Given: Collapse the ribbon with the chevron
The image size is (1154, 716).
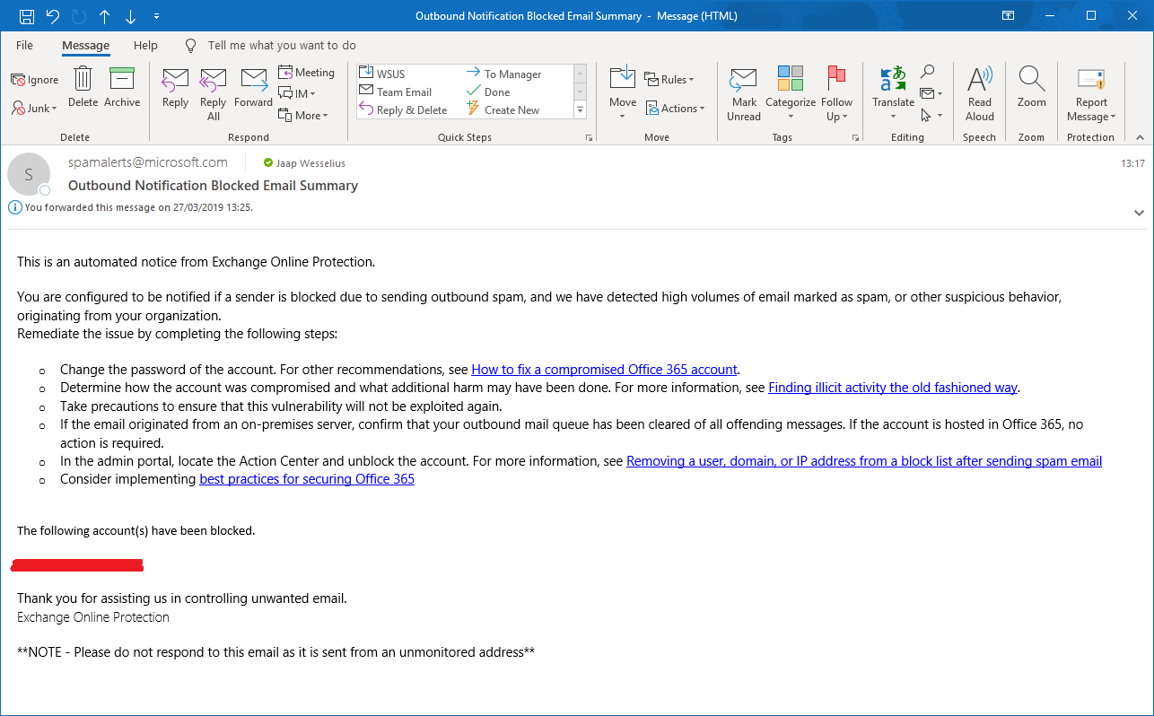Looking at the screenshot, I should [1138, 137].
